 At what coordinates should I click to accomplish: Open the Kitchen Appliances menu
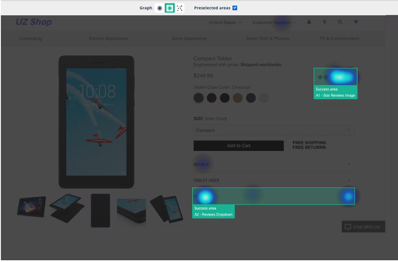tap(108, 39)
